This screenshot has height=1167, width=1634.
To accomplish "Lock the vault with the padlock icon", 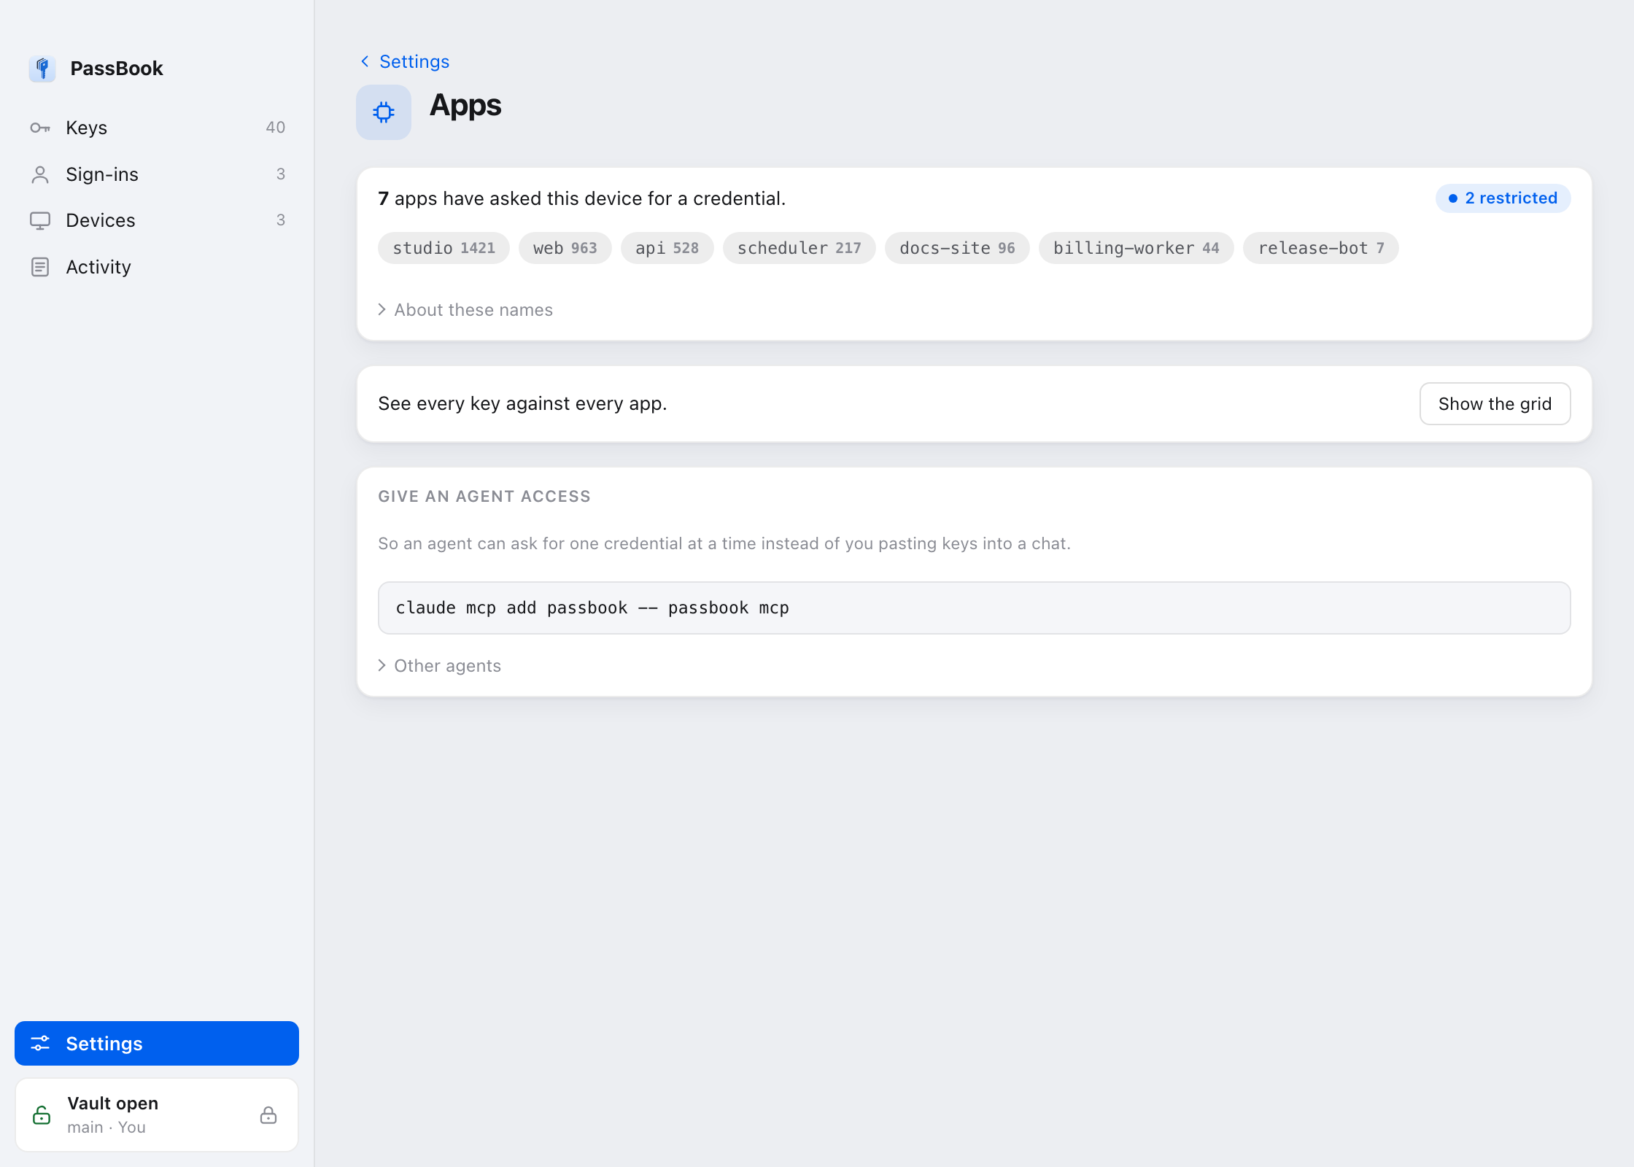I will (x=268, y=1115).
